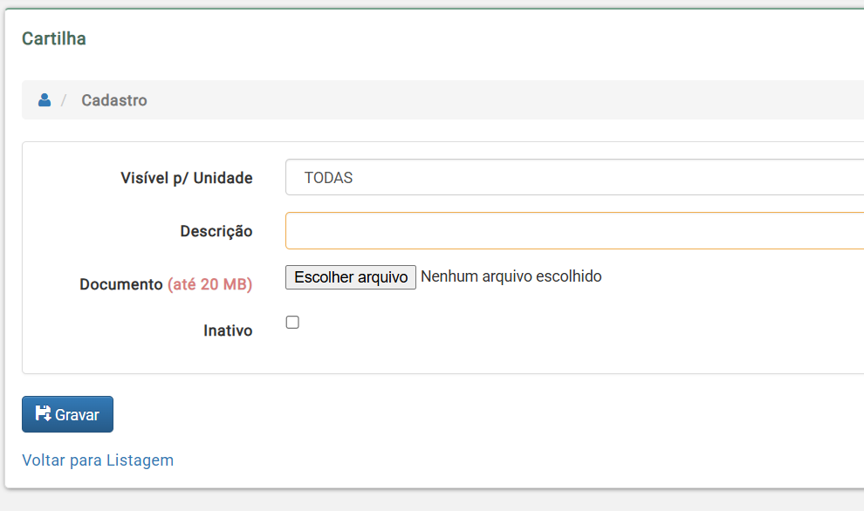Click the Escolher arquivo file button

click(351, 277)
